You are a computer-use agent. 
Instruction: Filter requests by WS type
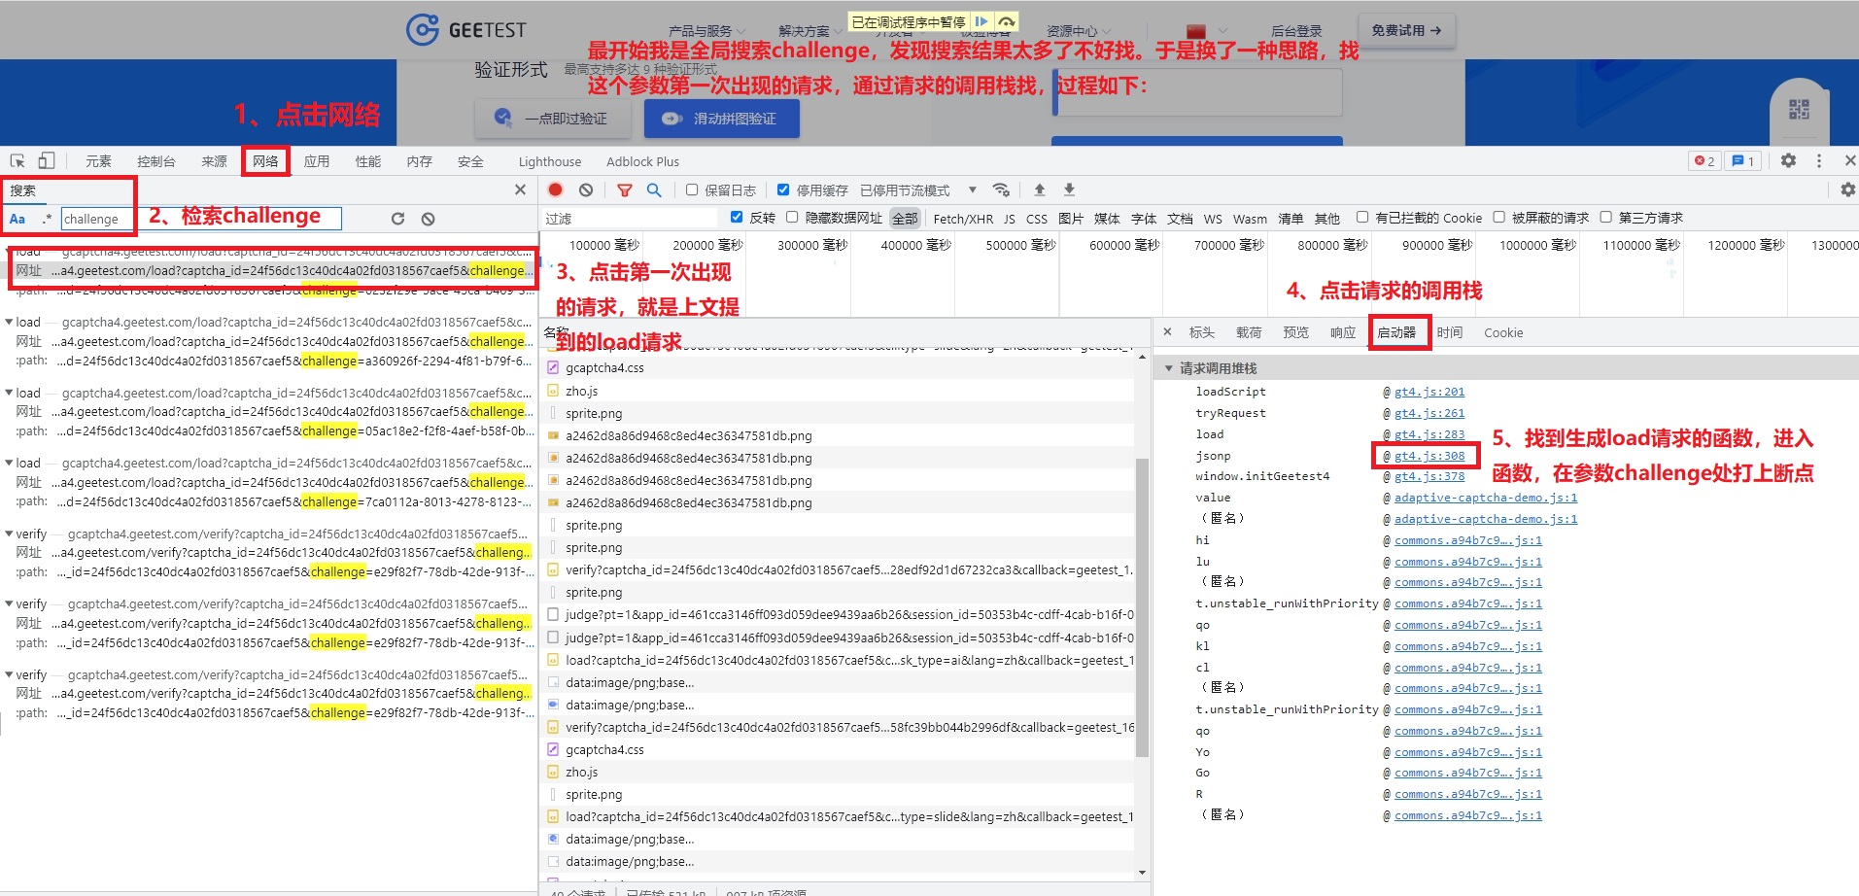tap(1213, 219)
